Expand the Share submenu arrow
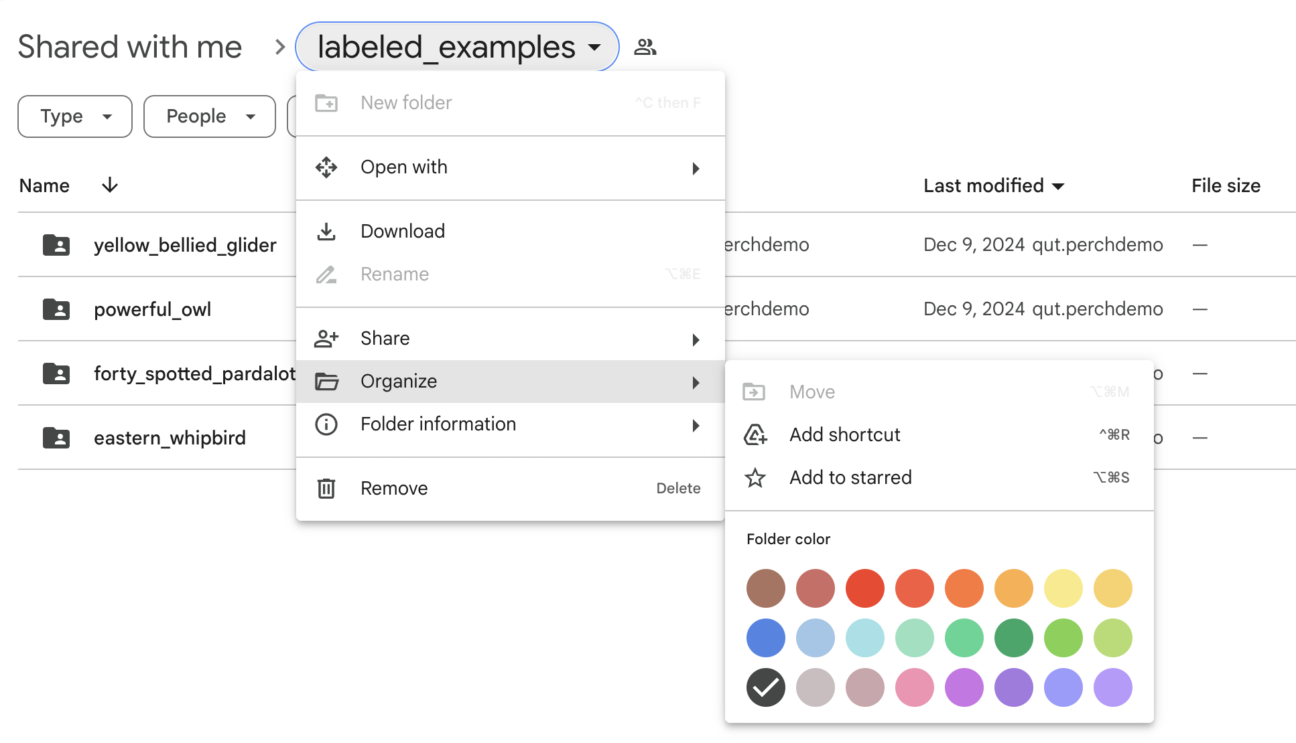The height and width of the screenshot is (743, 1296). point(696,339)
